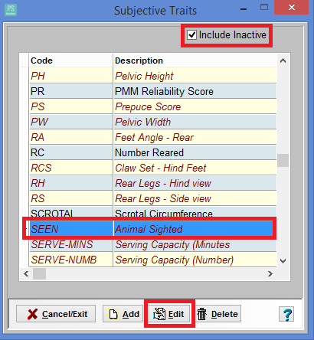Screen dimensions: 314x340
Task: Click Cancel/Exit with the red X
Action: click(x=56, y=314)
